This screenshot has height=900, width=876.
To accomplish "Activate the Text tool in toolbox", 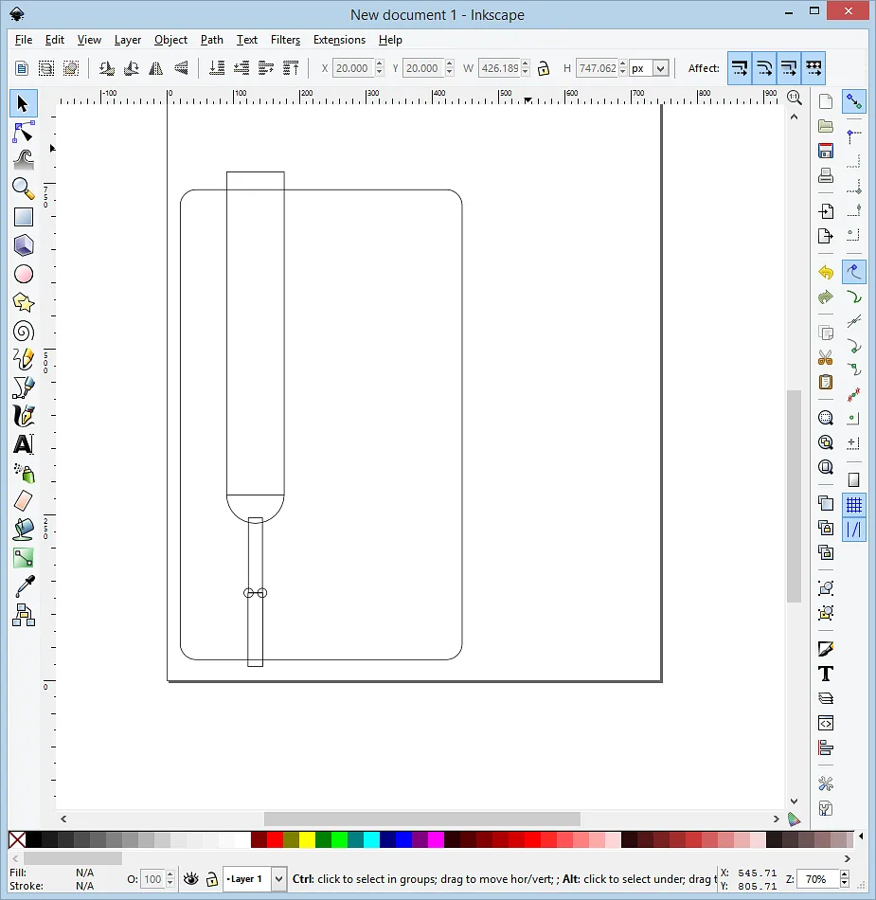I will pyautogui.click(x=24, y=444).
